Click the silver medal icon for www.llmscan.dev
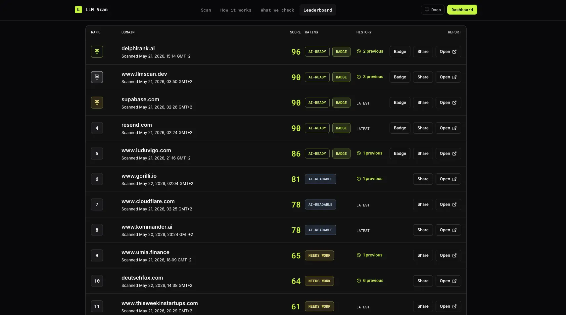This screenshot has width=566, height=315. pos(97,77)
